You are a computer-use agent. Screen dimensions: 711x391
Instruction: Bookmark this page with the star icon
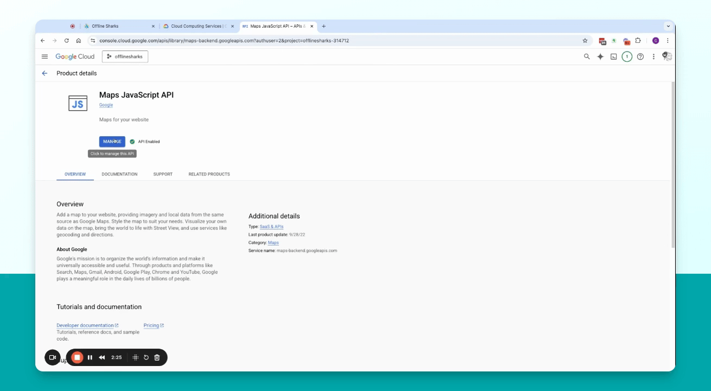point(585,41)
